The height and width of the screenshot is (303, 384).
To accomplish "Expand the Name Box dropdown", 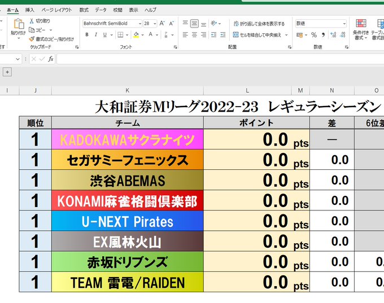I will click(x=18, y=59).
